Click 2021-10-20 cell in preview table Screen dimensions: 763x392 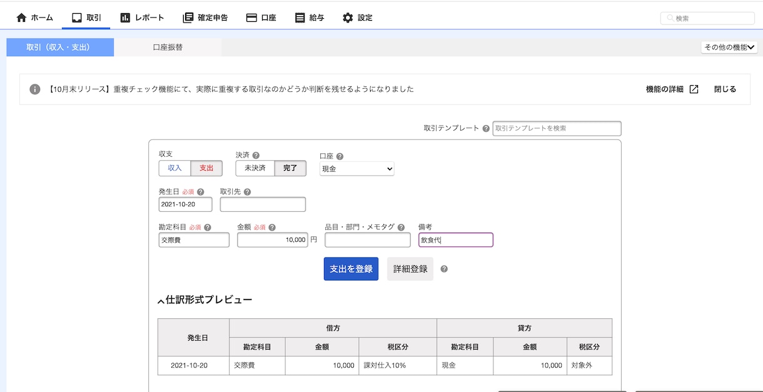click(x=194, y=366)
